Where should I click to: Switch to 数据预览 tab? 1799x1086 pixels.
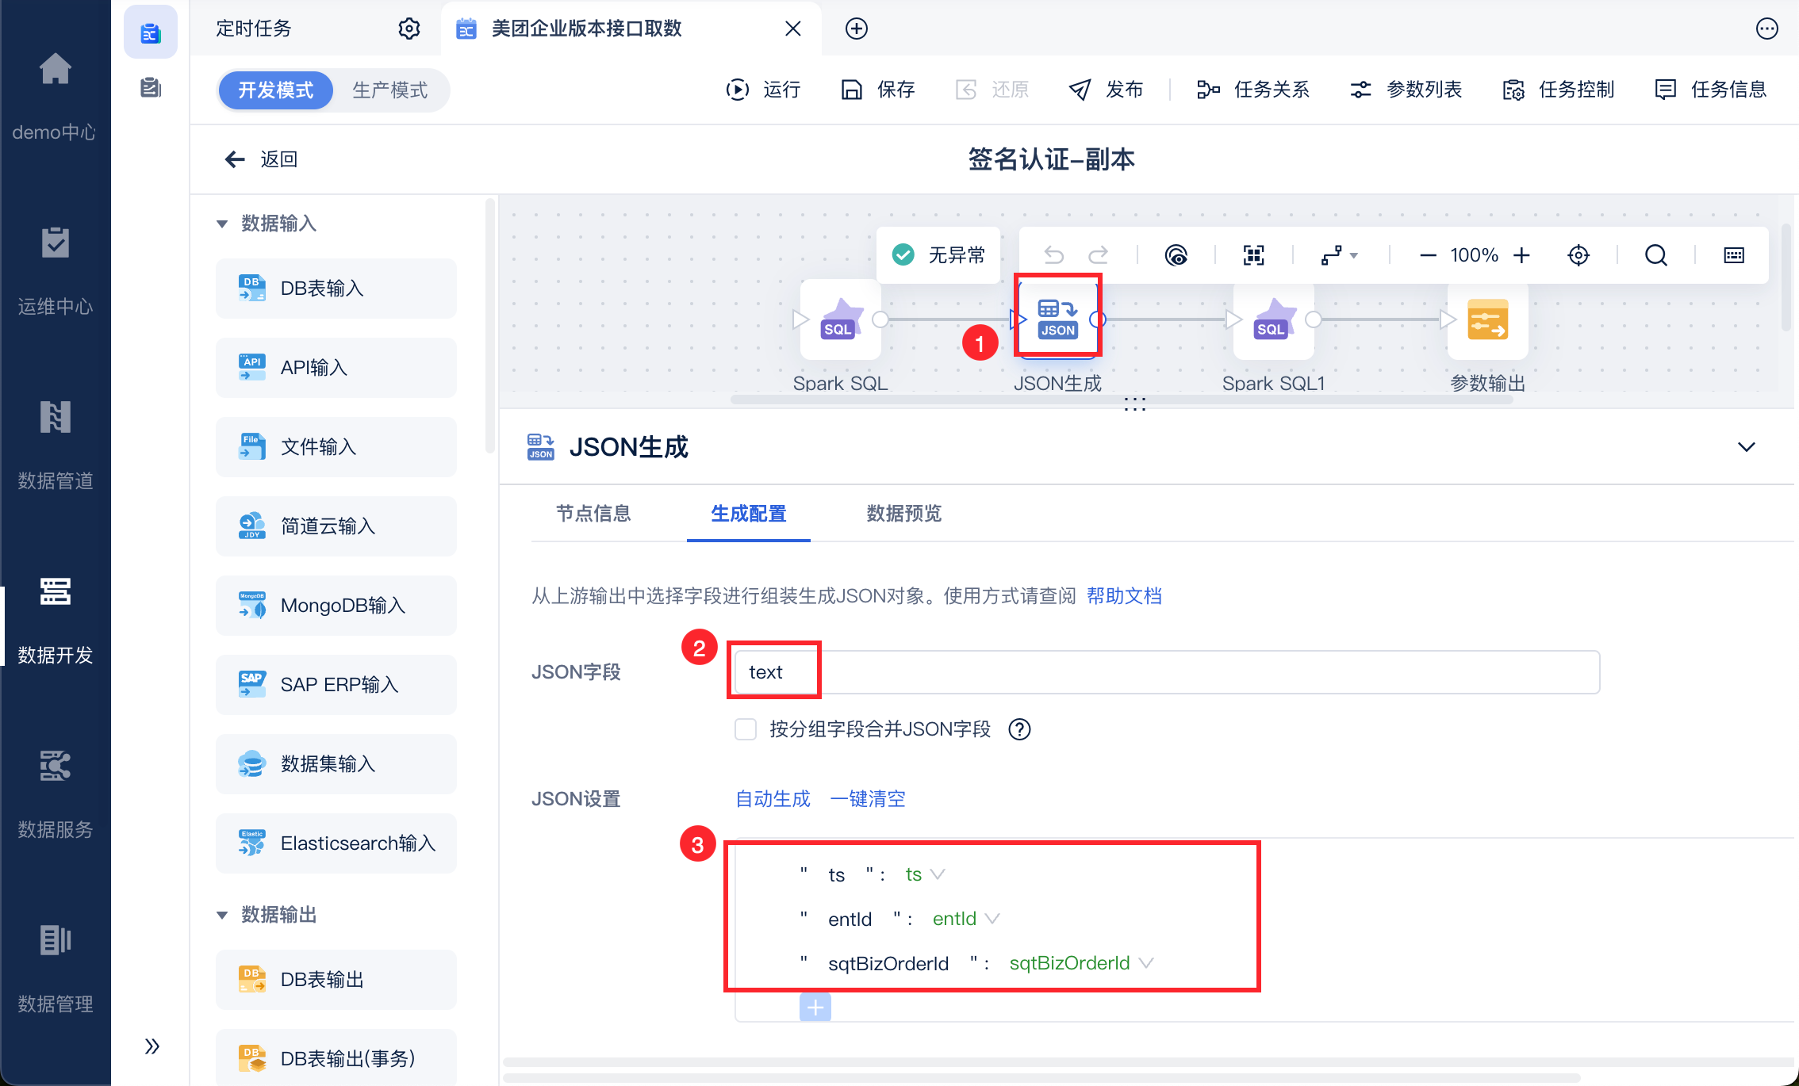[903, 514]
